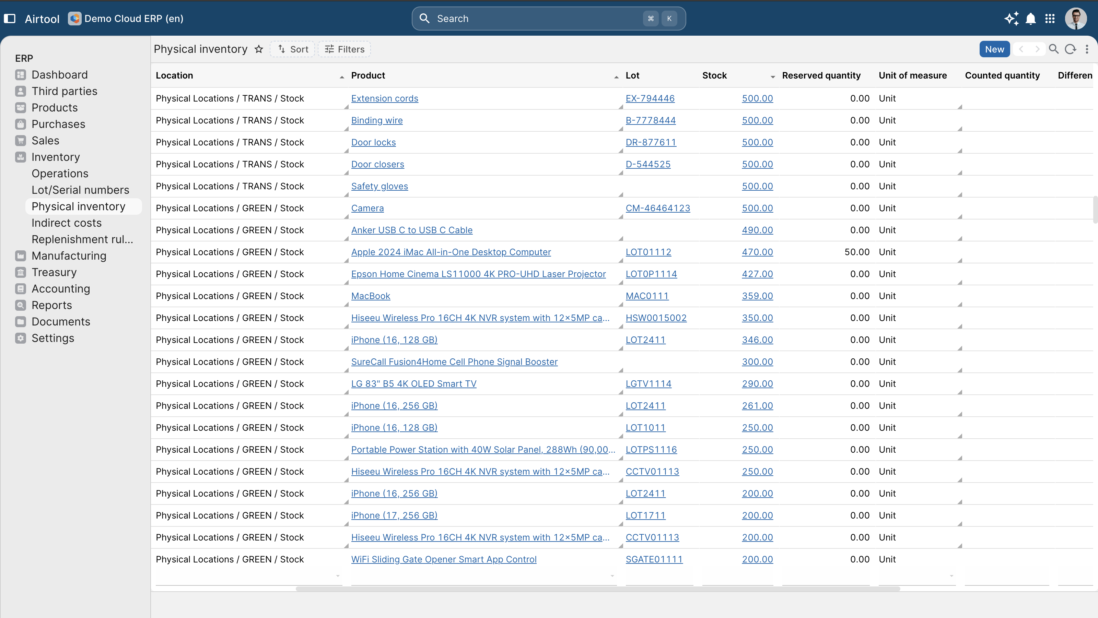This screenshot has height=618, width=1098.
Task: Open lot EX-794446 link
Action: (x=650, y=98)
